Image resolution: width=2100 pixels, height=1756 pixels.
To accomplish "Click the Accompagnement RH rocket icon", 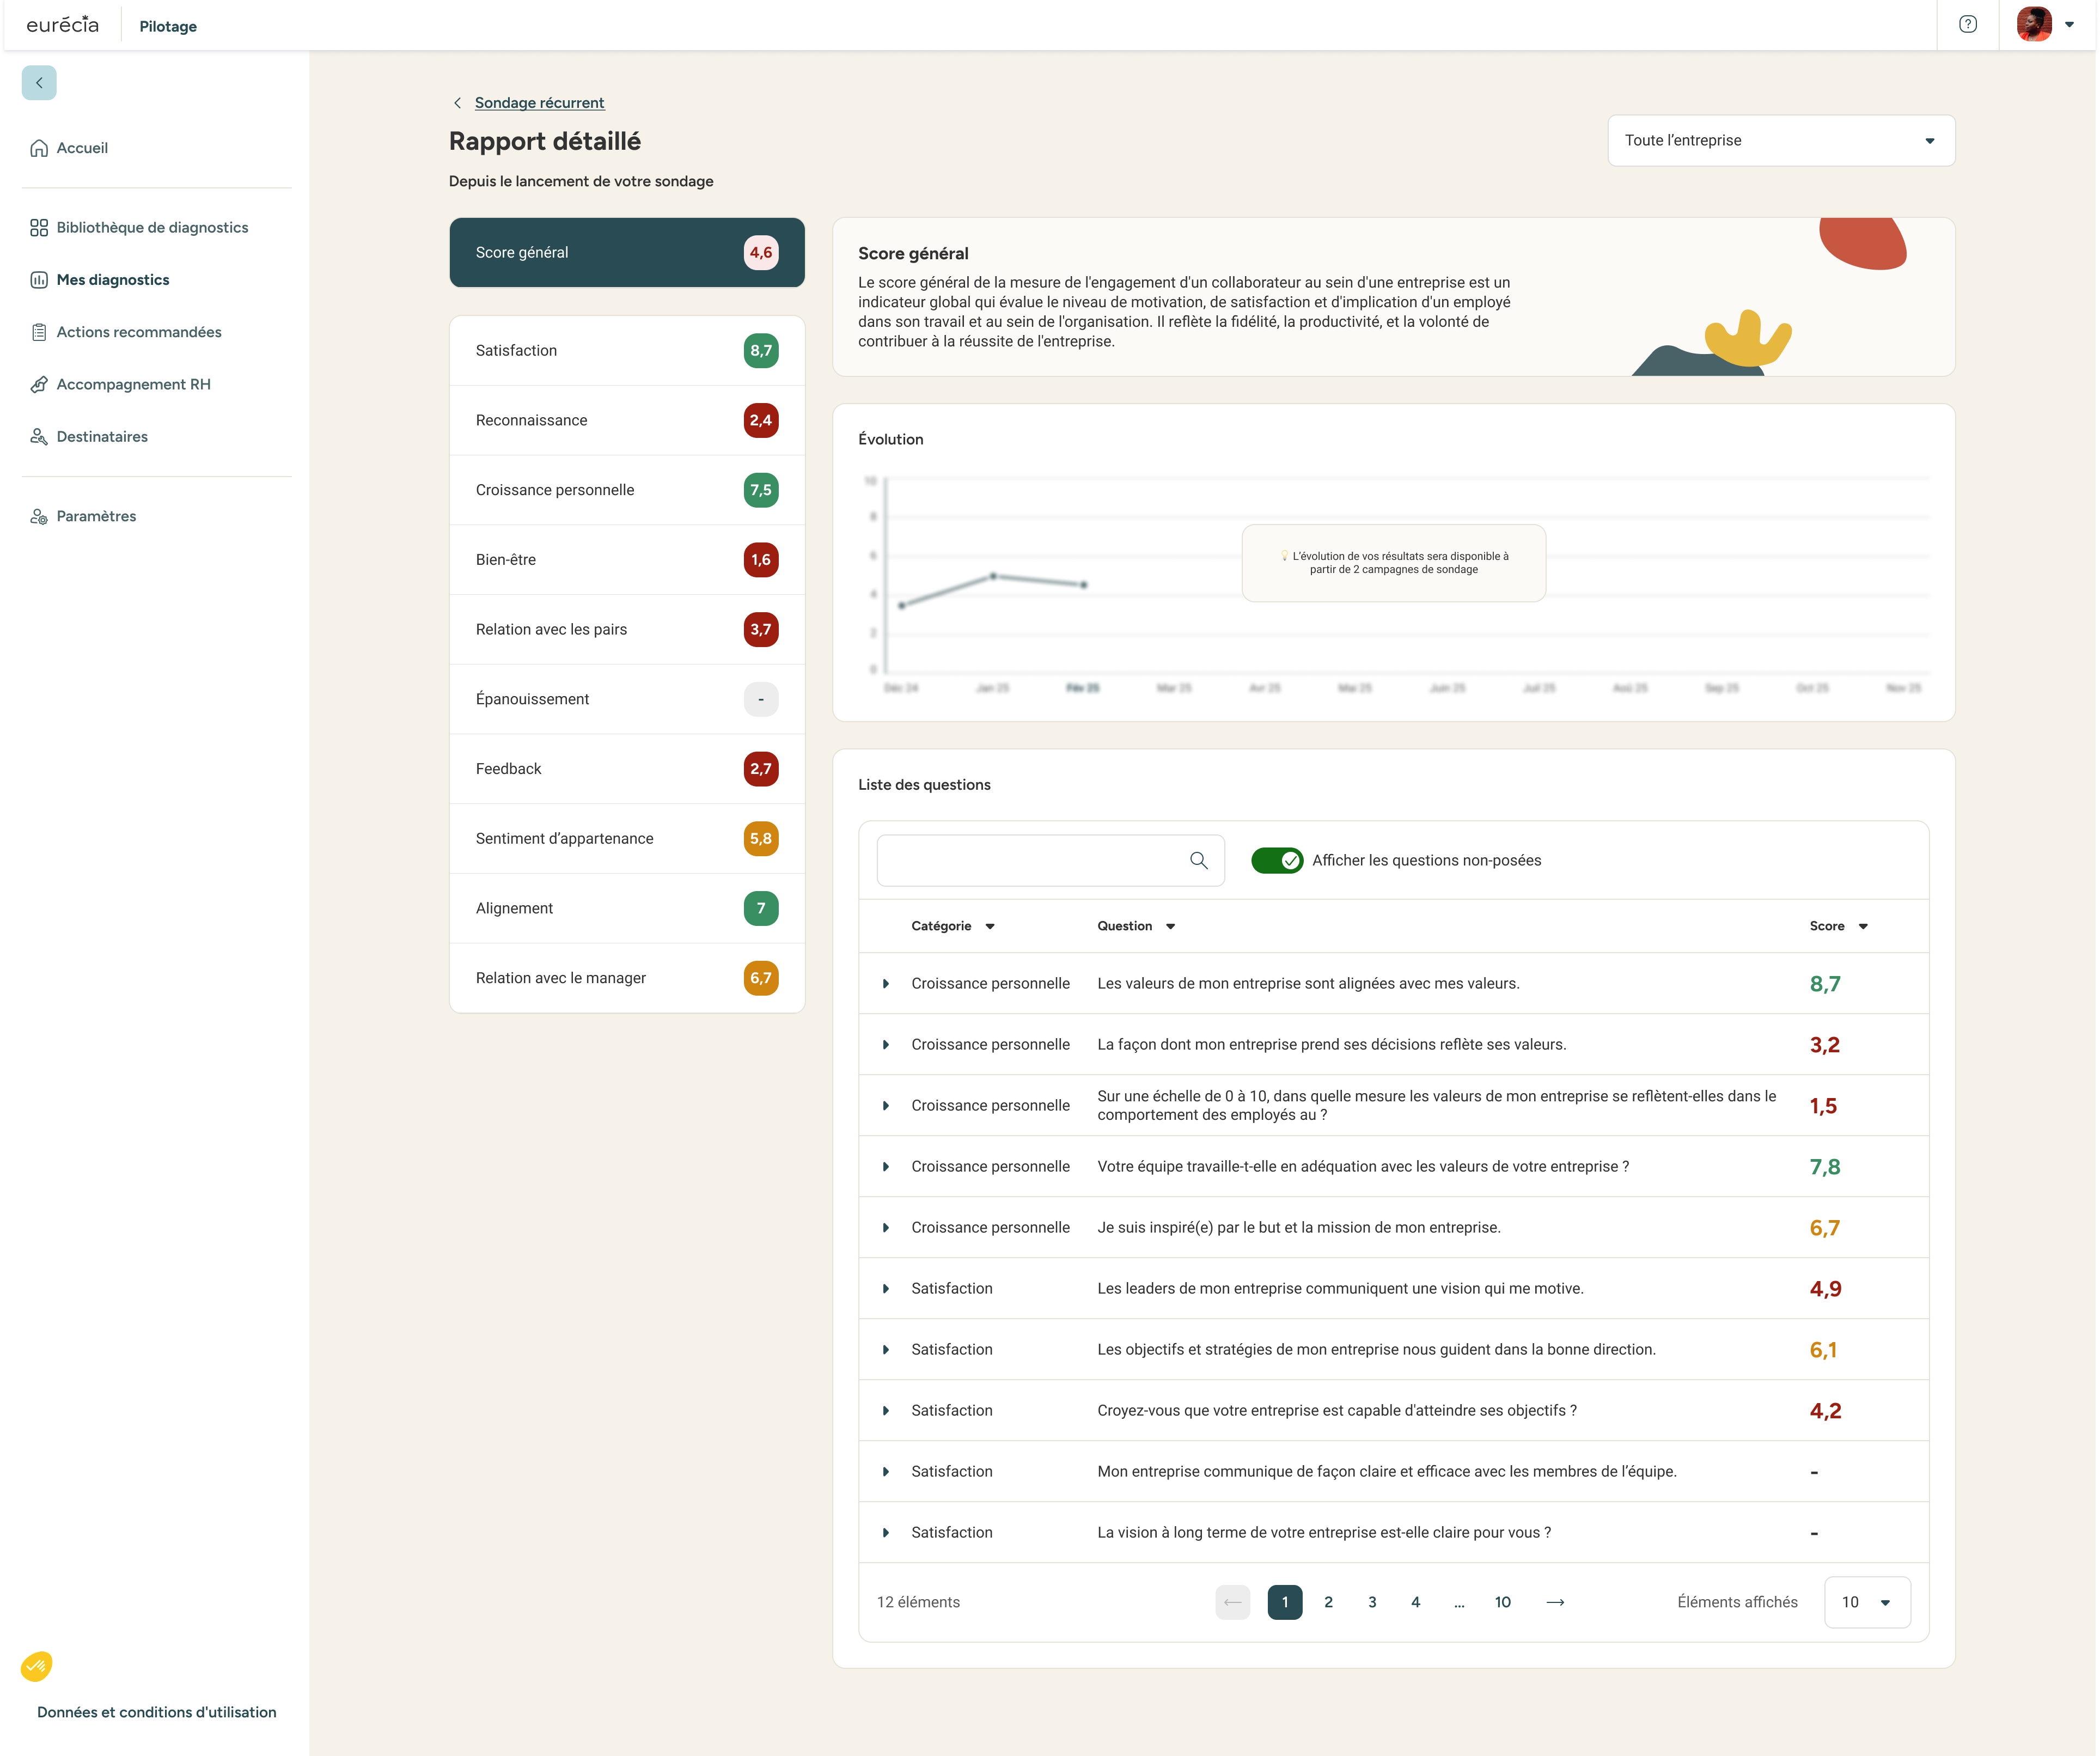I will [39, 384].
